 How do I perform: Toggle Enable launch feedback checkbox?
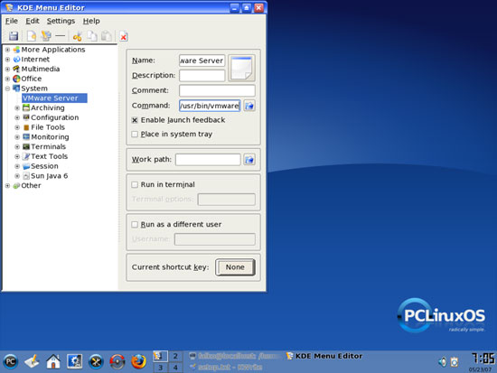tap(135, 120)
